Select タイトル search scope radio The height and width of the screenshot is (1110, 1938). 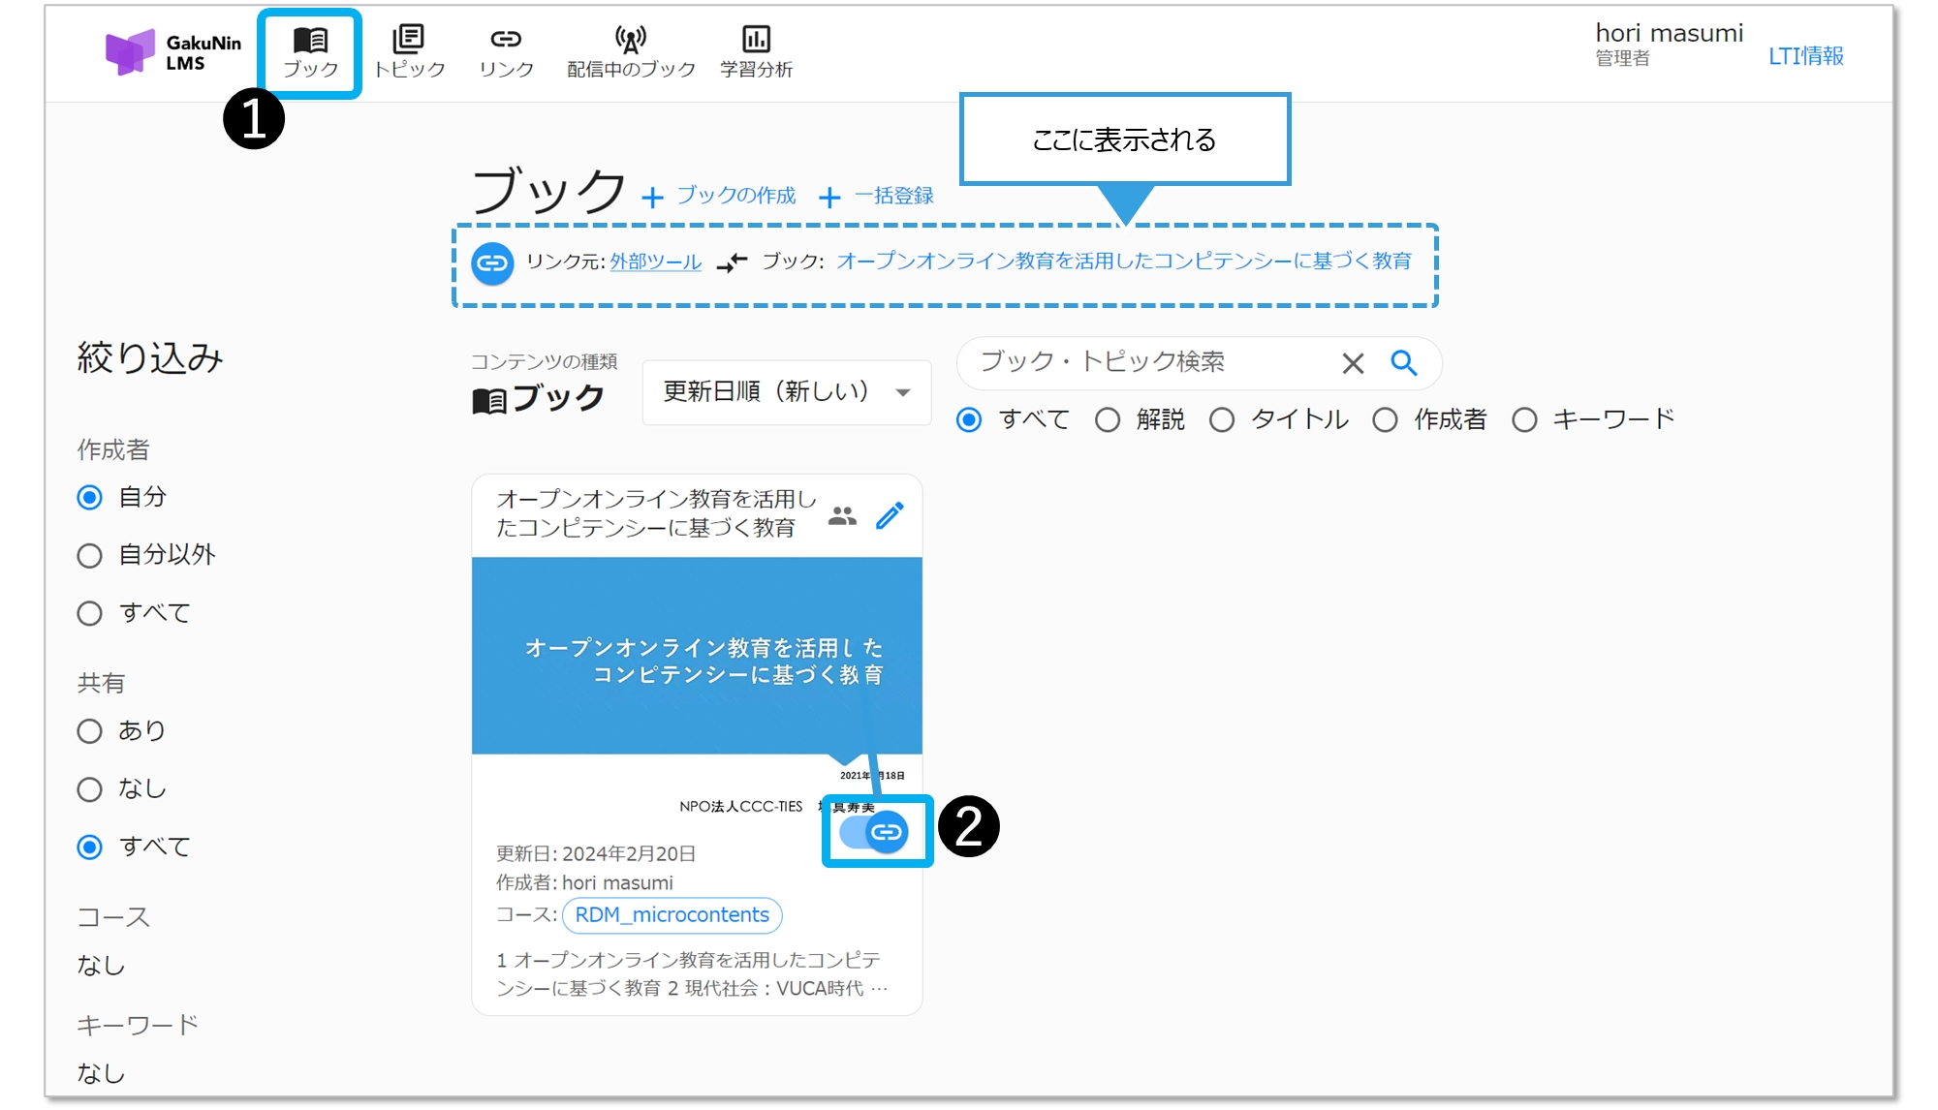tap(1222, 420)
